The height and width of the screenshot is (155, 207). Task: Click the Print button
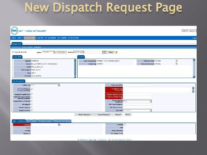[128, 115]
